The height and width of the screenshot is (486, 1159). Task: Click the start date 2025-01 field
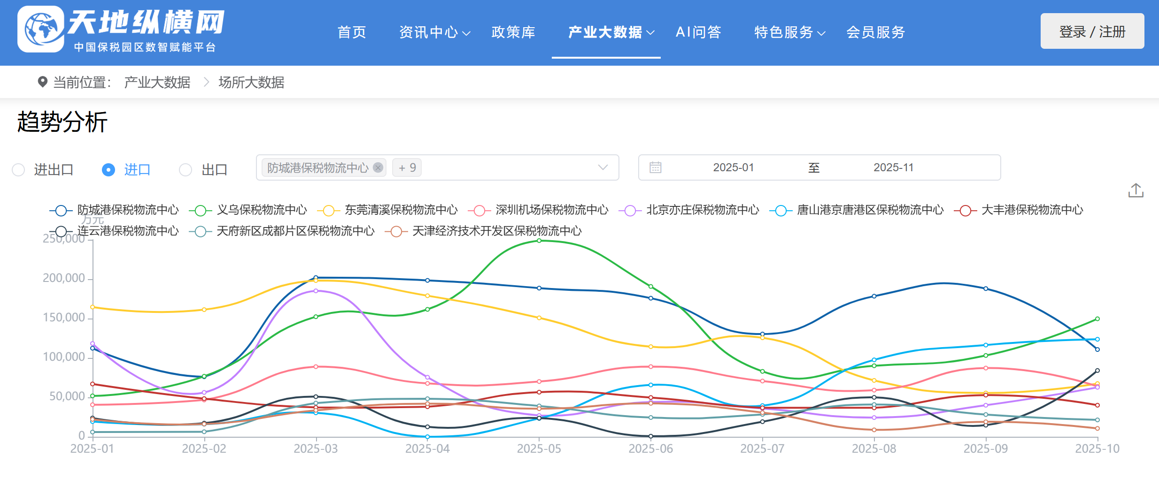[733, 167]
